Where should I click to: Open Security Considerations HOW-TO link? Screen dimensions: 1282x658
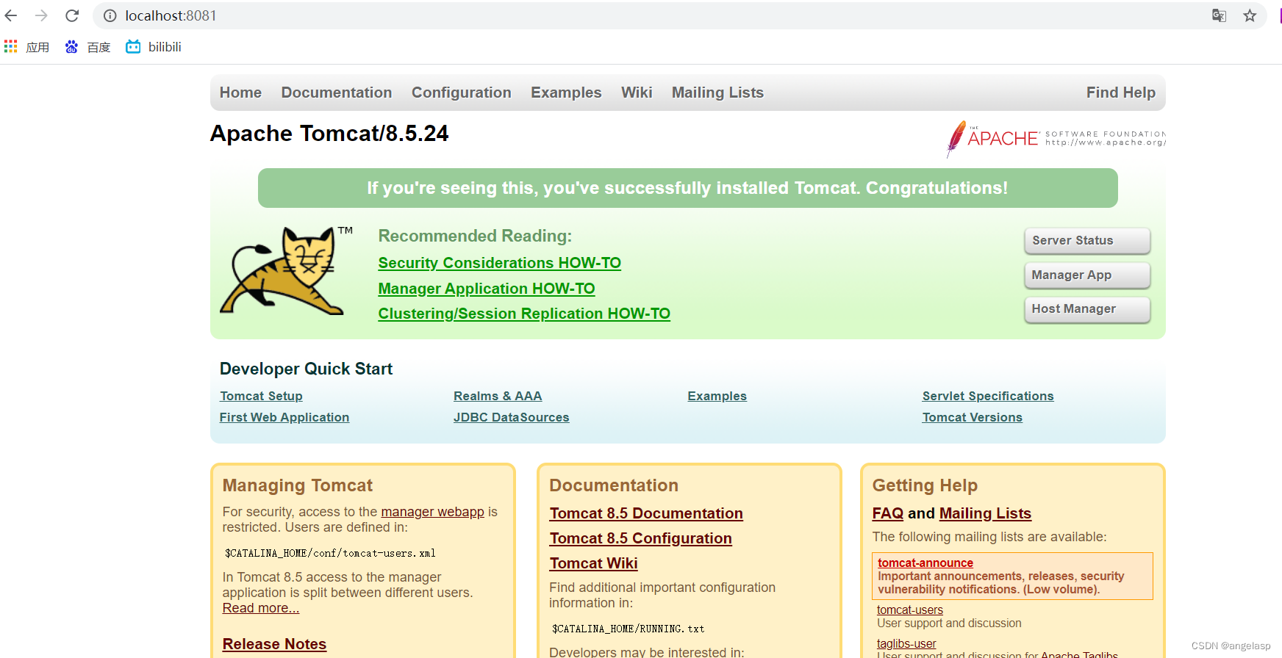click(x=500, y=263)
